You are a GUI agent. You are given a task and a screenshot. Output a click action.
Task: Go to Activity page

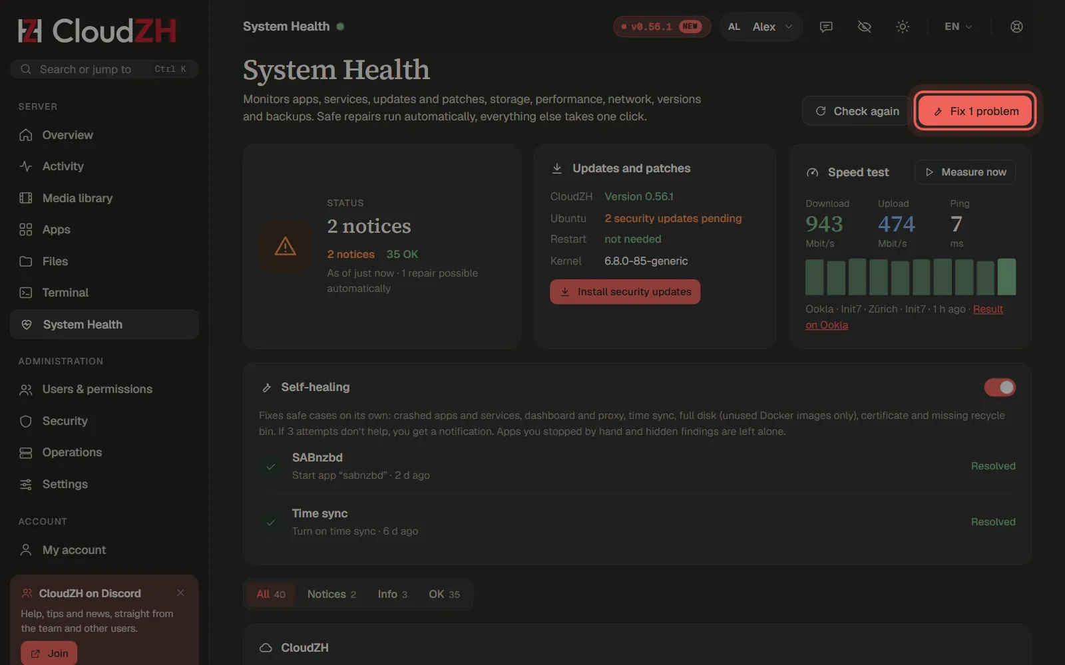pyautogui.click(x=105, y=166)
